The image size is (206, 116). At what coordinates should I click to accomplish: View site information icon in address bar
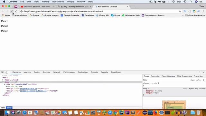(22, 11)
